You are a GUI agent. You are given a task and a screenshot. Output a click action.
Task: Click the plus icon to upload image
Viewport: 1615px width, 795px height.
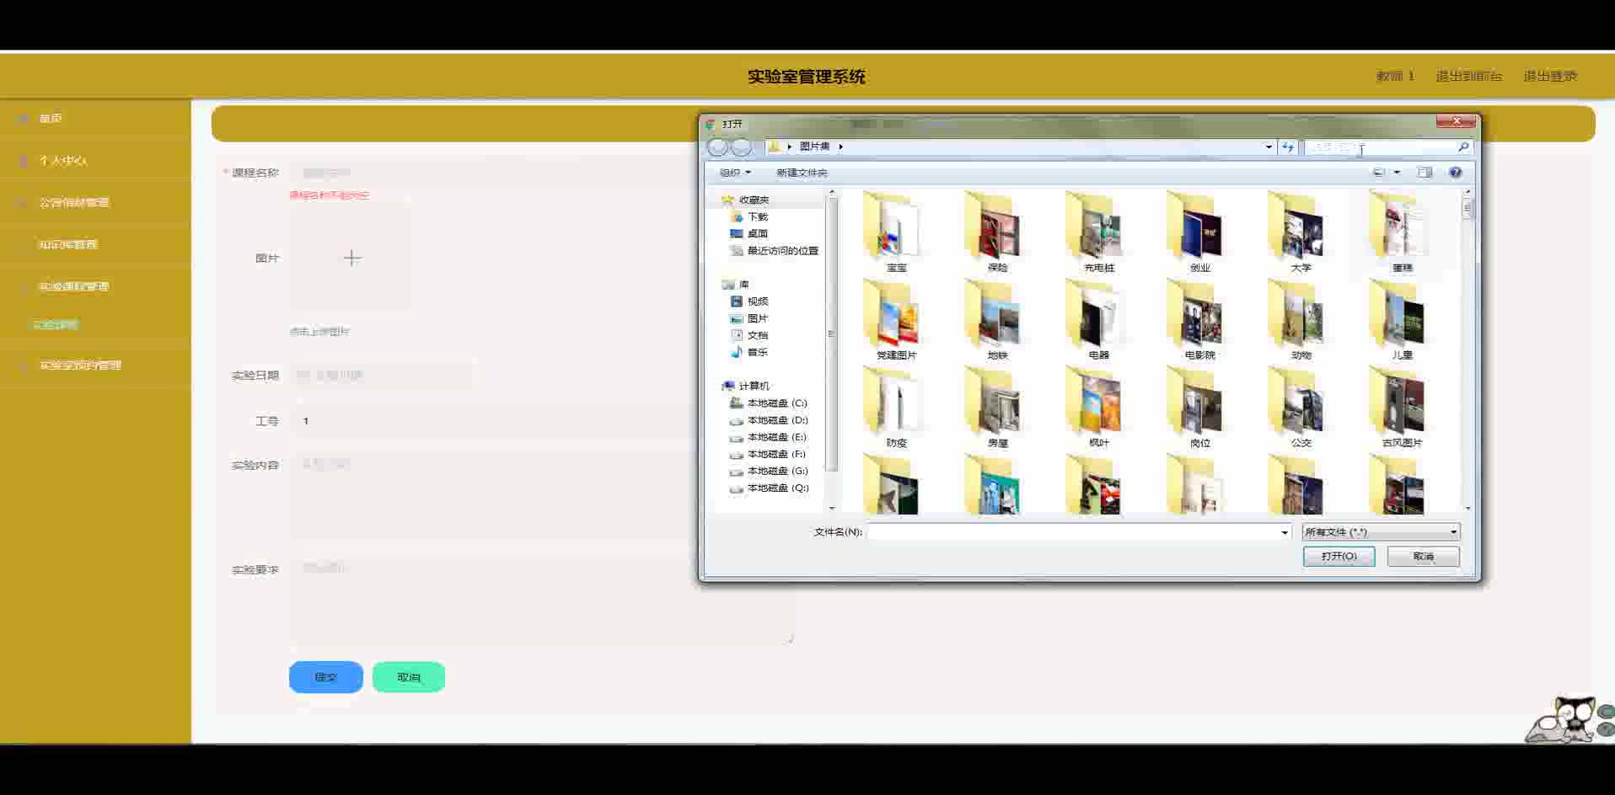click(x=352, y=258)
